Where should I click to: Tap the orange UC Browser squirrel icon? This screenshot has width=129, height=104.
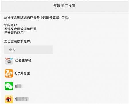[x=9, y=73]
